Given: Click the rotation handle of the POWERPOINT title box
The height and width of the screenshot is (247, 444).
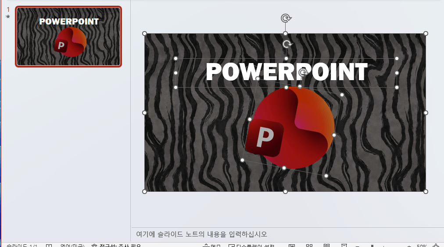Looking at the screenshot, I should [x=287, y=44].
